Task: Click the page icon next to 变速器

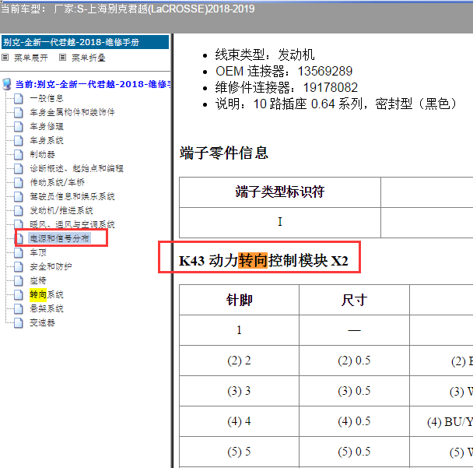Action: [x=19, y=322]
